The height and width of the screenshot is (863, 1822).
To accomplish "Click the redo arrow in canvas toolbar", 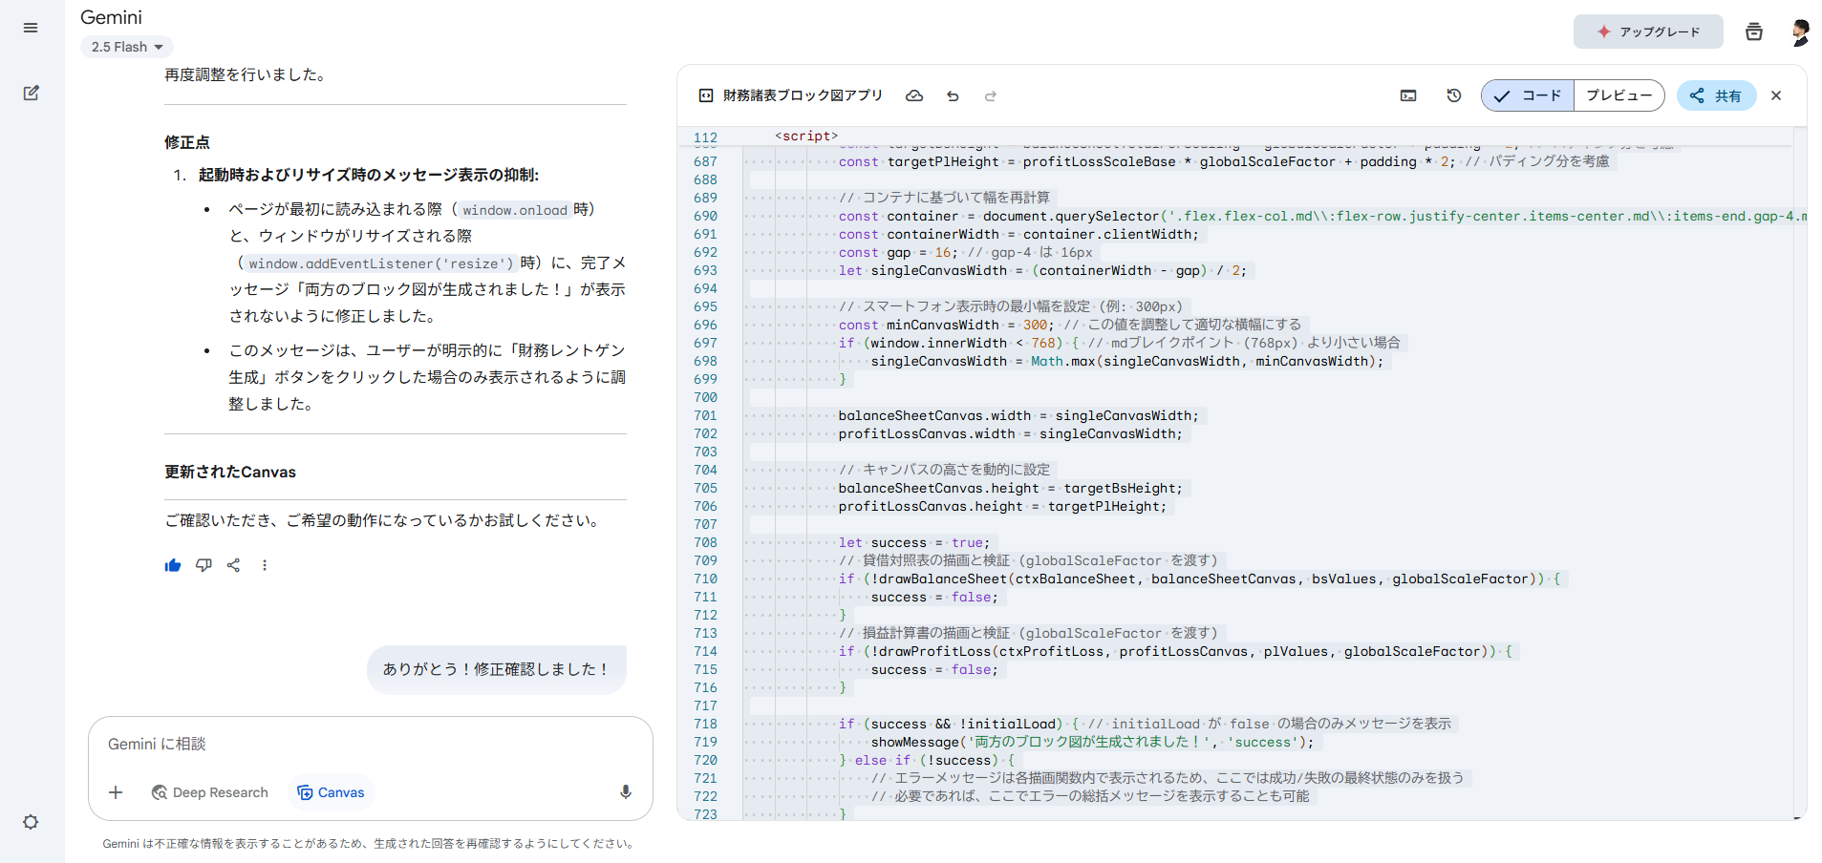I will [991, 95].
